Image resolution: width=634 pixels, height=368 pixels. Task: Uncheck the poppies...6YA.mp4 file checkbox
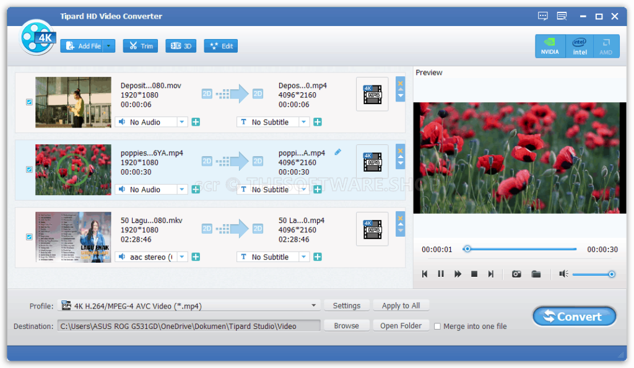click(29, 170)
